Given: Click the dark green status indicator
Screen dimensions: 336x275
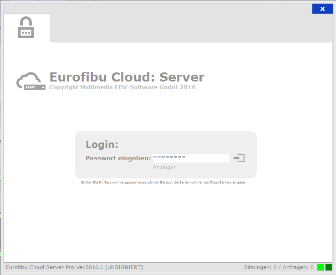Looking at the screenshot, I should (329, 267).
